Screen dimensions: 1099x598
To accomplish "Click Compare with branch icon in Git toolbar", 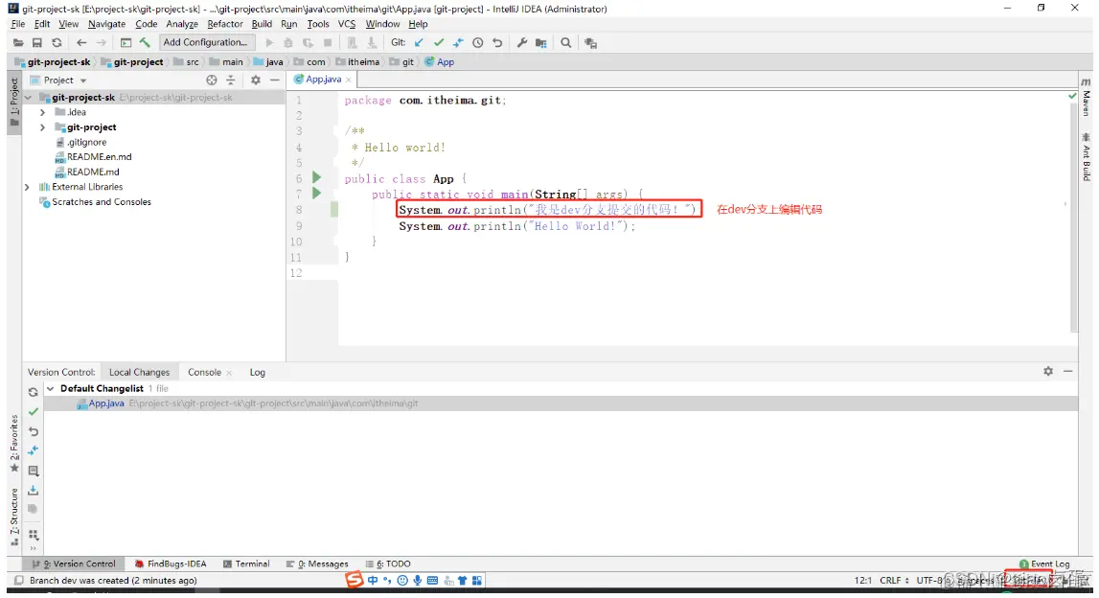I will point(458,43).
